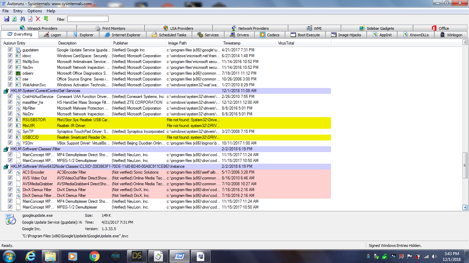
Task: Open entry Properties via toolbar icon
Action: pyautogui.click(x=30, y=19)
